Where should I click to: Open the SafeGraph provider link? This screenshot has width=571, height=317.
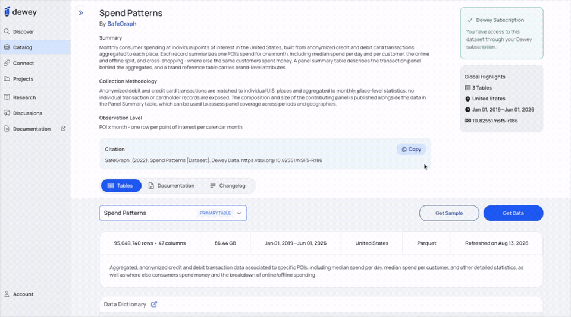tap(121, 24)
